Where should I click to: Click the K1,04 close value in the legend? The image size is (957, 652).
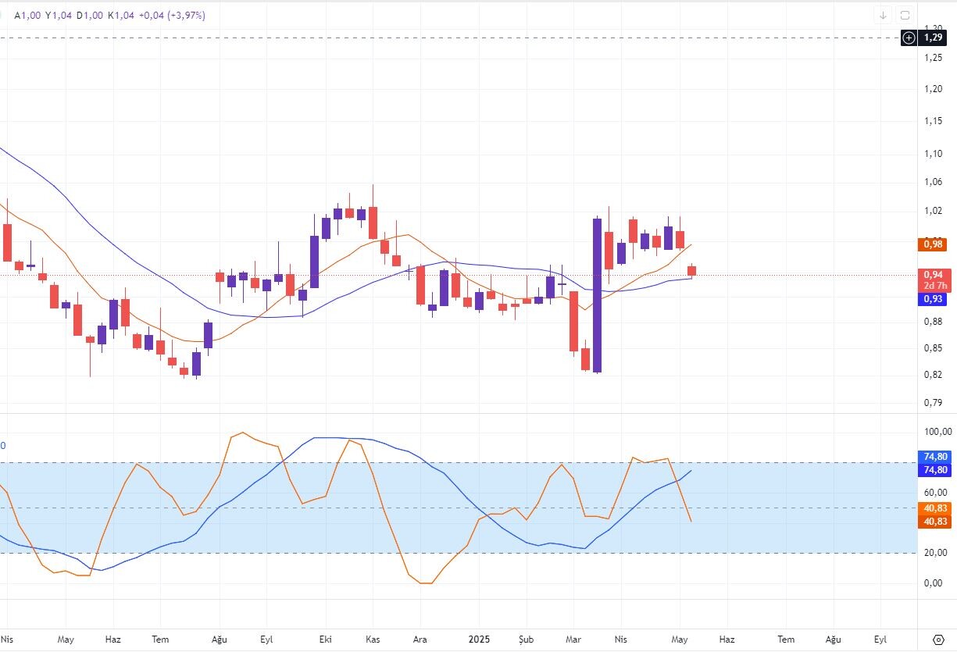121,15
